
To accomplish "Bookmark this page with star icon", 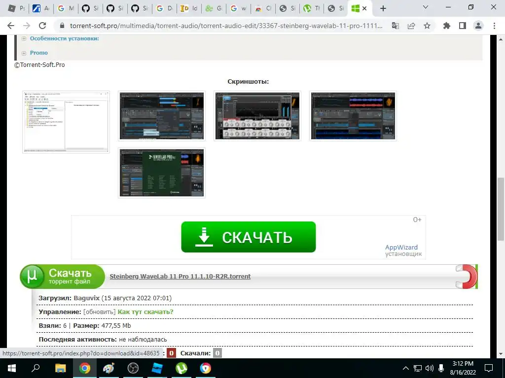I will (x=427, y=26).
